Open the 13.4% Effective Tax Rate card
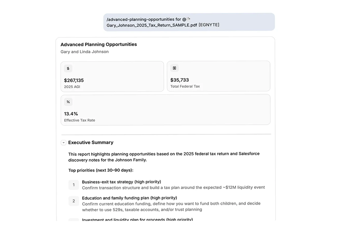This screenshot has width=337, height=226. click(166, 110)
